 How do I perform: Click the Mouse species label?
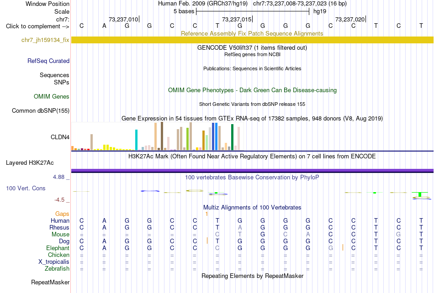60,235
